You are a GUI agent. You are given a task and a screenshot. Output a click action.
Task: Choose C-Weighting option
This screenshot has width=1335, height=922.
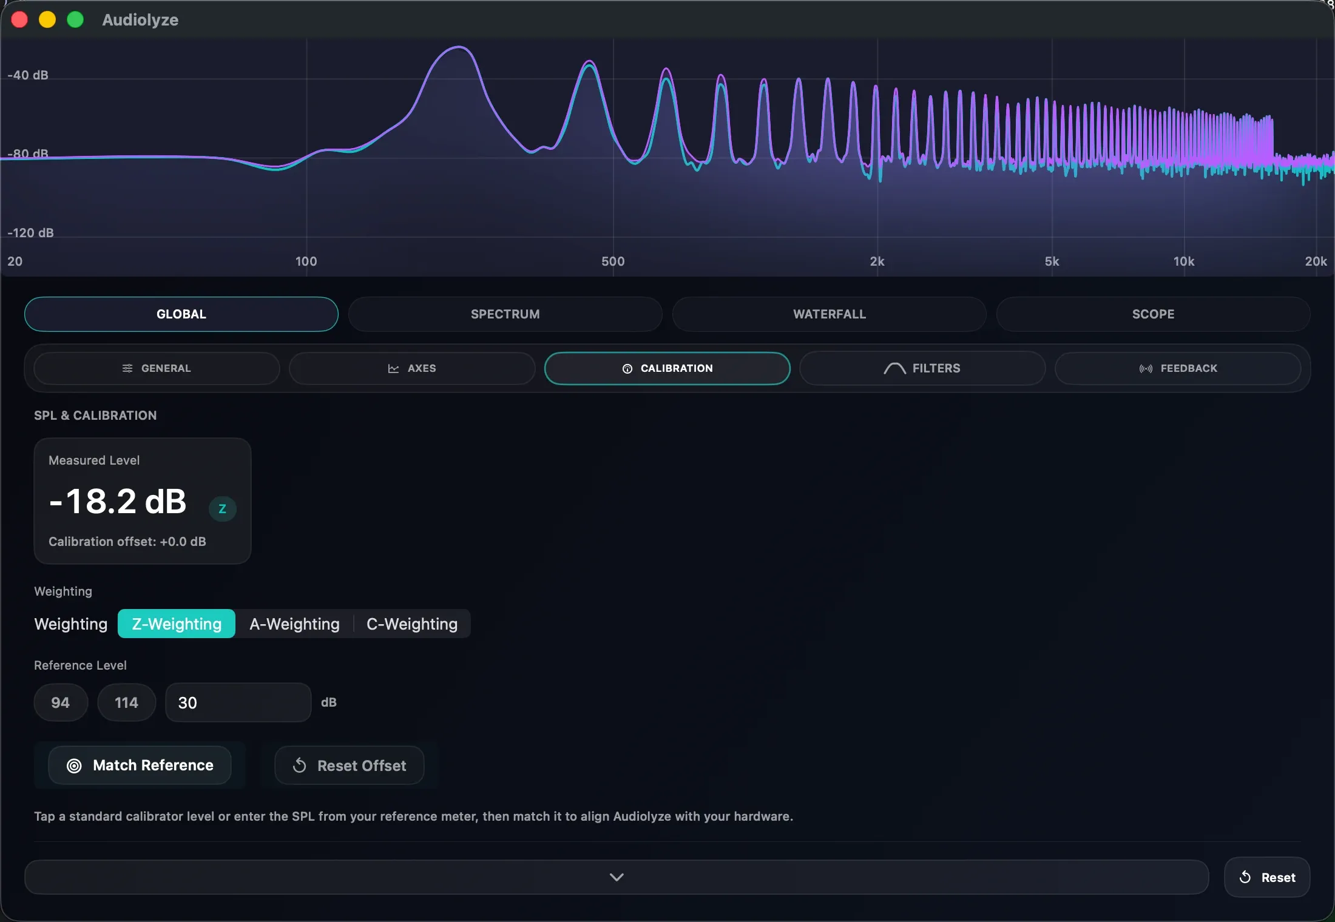coord(412,624)
